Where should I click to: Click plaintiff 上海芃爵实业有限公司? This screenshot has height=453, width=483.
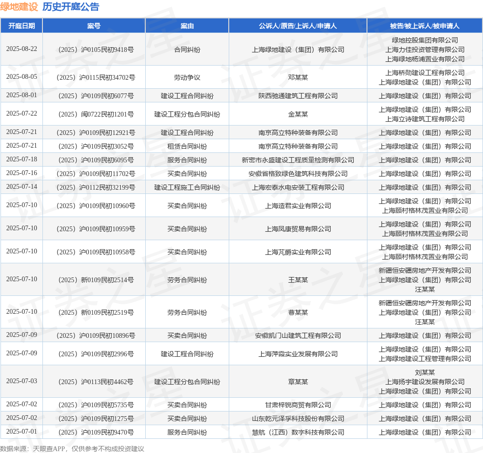pos(298,252)
